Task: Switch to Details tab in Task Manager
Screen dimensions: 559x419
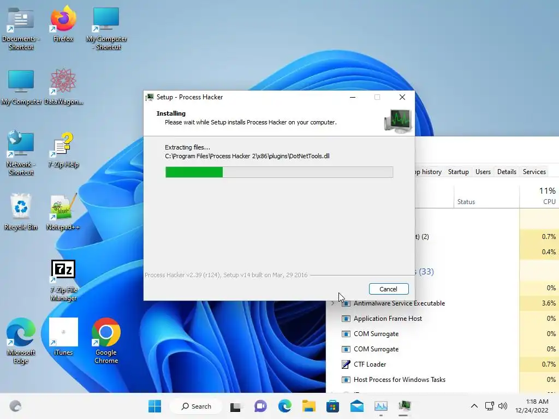Action: (x=507, y=172)
